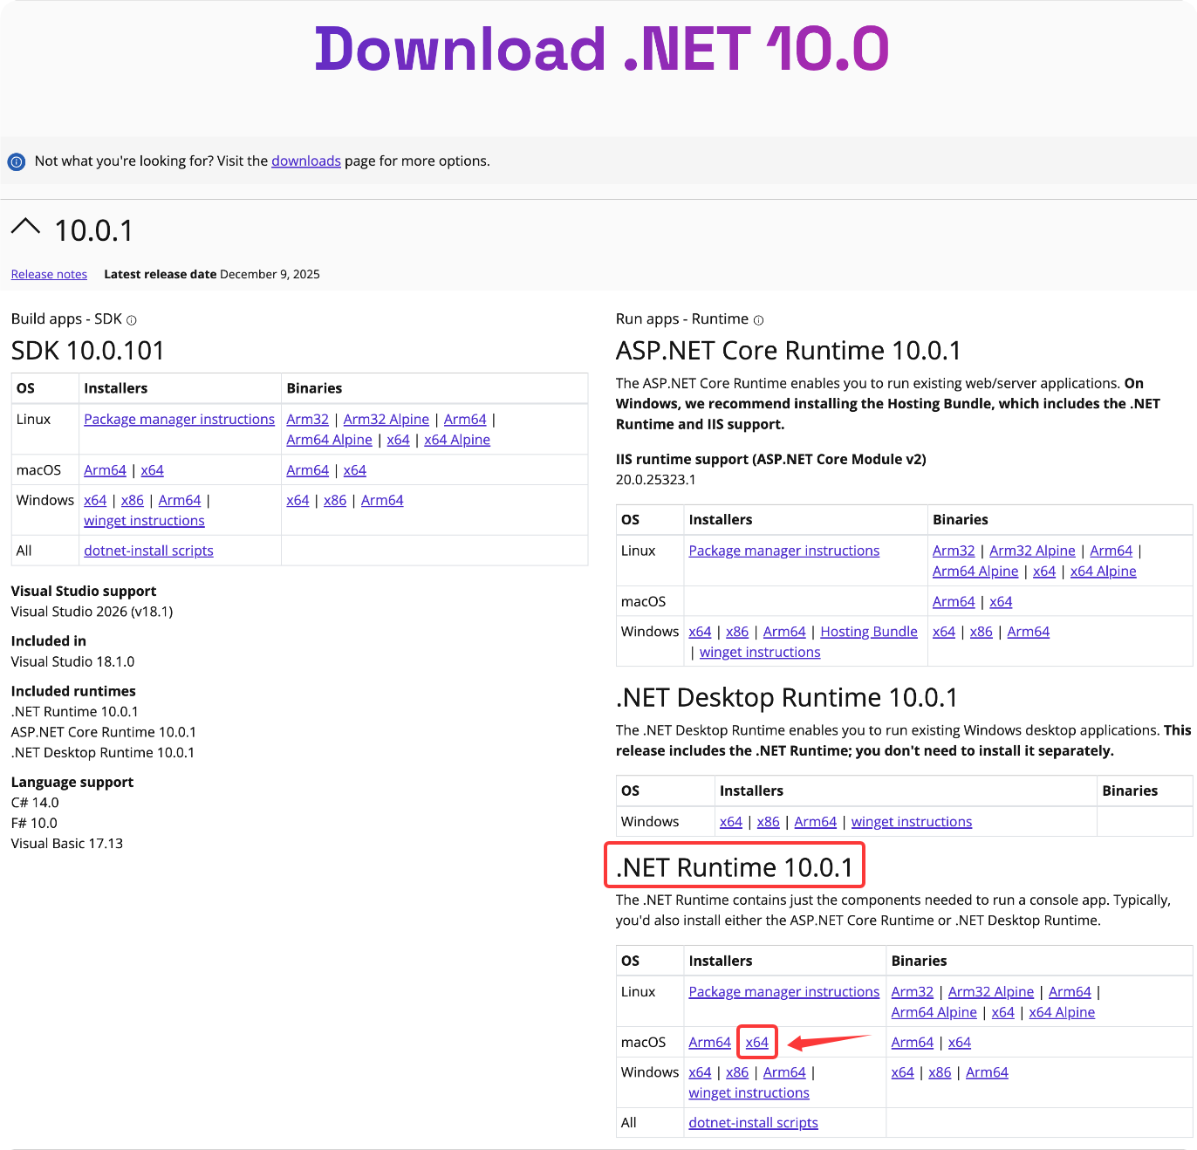Download SDK Windows Arm64 installer
This screenshot has width=1197, height=1150.
point(180,501)
